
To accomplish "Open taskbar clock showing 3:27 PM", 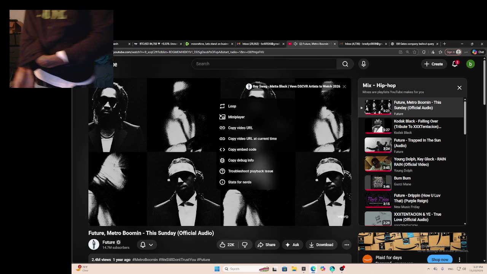I will (476, 269).
